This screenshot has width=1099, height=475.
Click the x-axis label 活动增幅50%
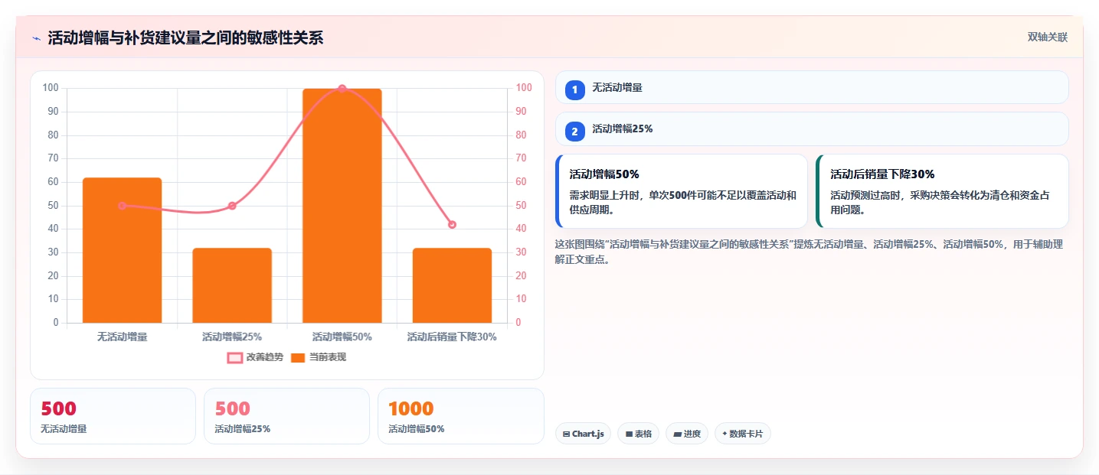[342, 336]
